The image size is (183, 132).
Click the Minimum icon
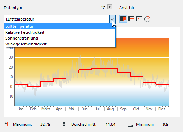click(131, 124)
